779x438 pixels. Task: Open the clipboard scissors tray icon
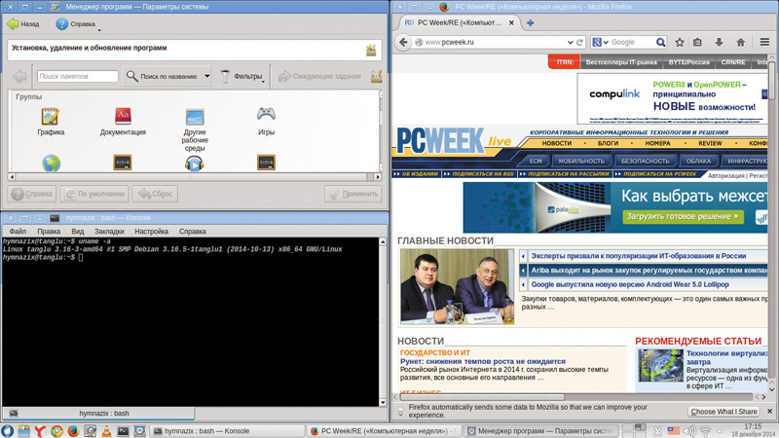(657, 431)
